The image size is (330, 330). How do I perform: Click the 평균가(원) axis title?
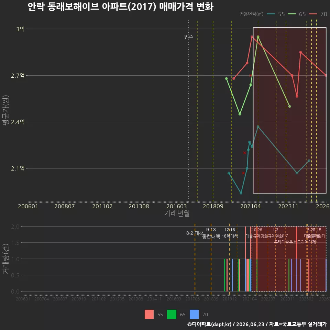tap(6, 110)
